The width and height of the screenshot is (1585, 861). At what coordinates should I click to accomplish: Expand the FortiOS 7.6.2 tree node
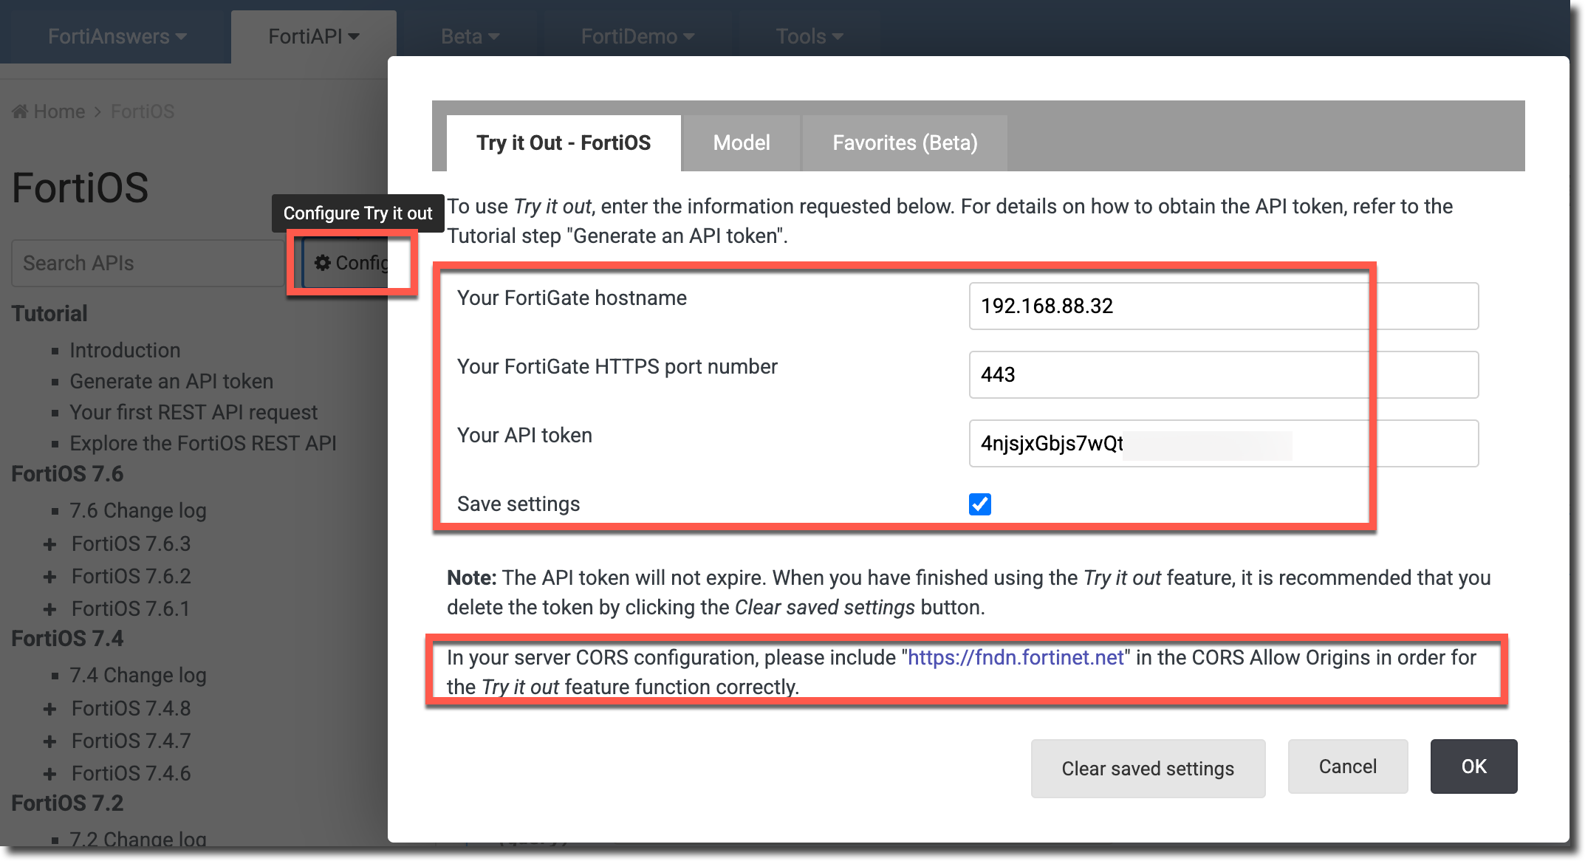[x=49, y=577]
